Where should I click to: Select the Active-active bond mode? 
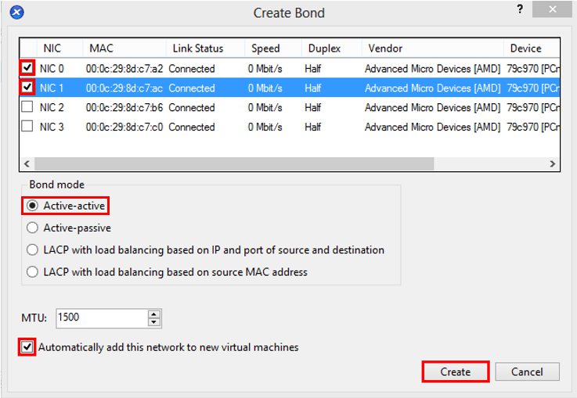(33, 206)
